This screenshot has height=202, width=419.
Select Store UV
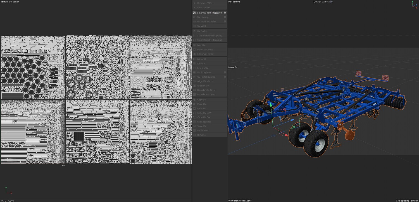click(202, 126)
